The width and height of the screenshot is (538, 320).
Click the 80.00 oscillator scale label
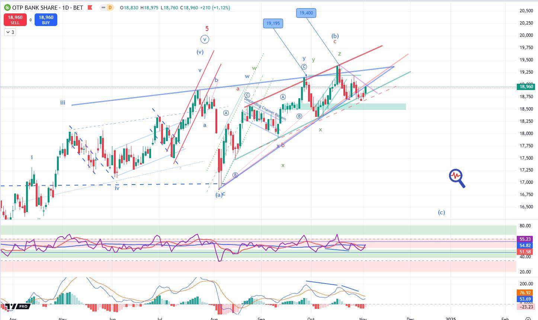point(525,226)
